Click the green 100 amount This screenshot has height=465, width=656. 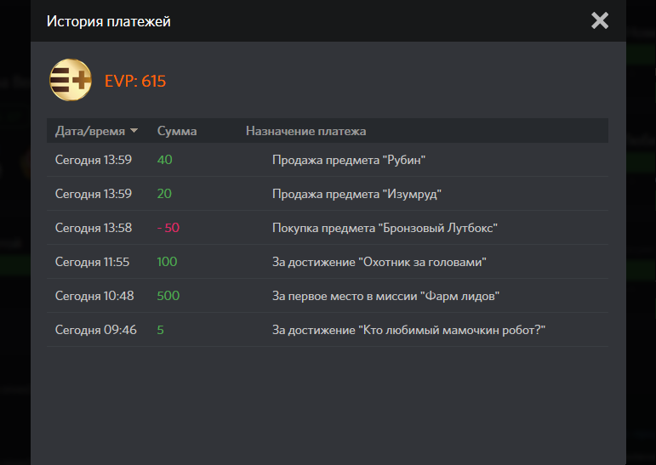(168, 262)
